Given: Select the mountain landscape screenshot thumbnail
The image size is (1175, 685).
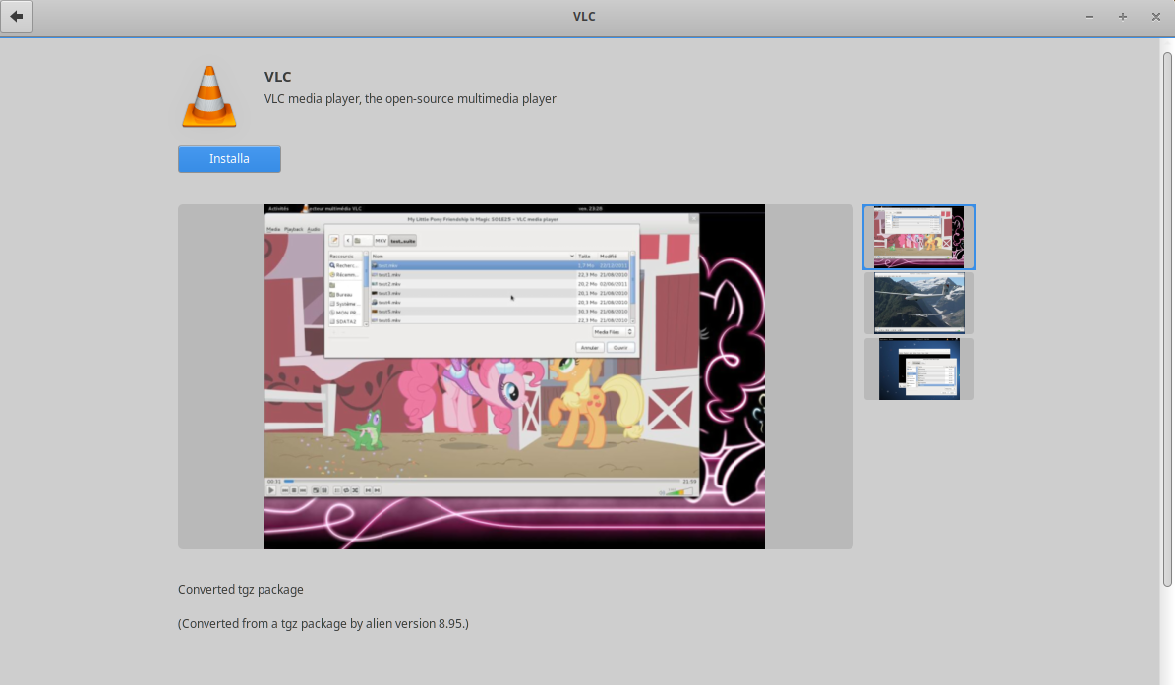Looking at the screenshot, I should (x=918, y=303).
